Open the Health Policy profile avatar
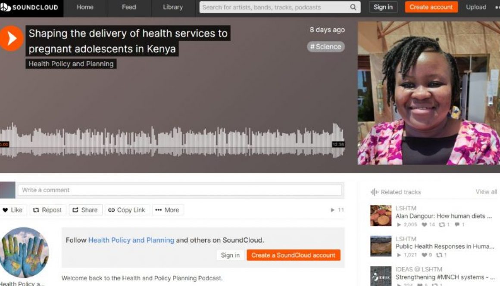The image size is (500, 286). [x=24, y=252]
